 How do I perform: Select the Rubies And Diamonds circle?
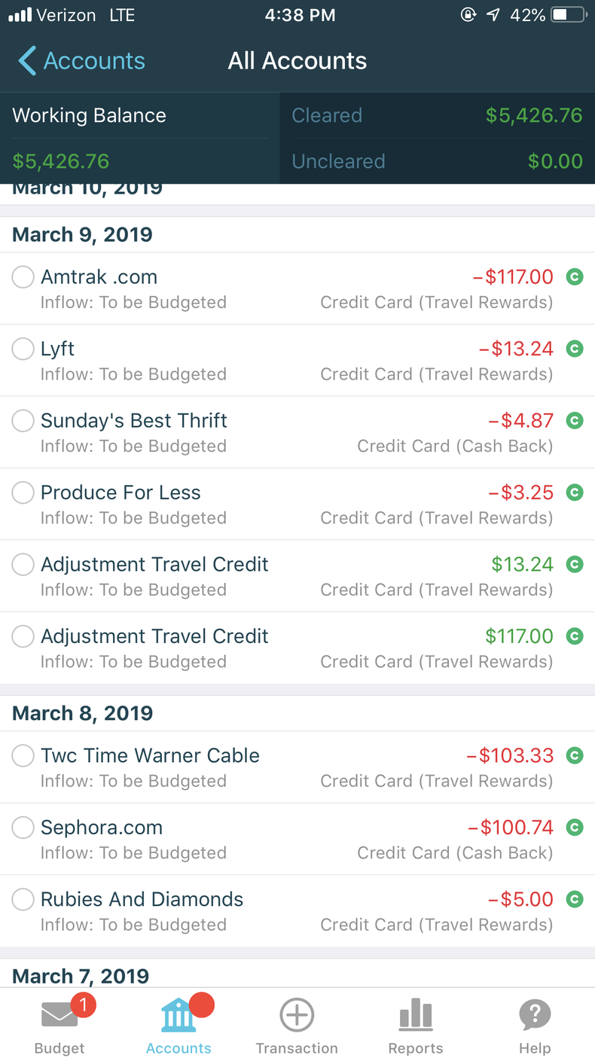click(x=23, y=899)
